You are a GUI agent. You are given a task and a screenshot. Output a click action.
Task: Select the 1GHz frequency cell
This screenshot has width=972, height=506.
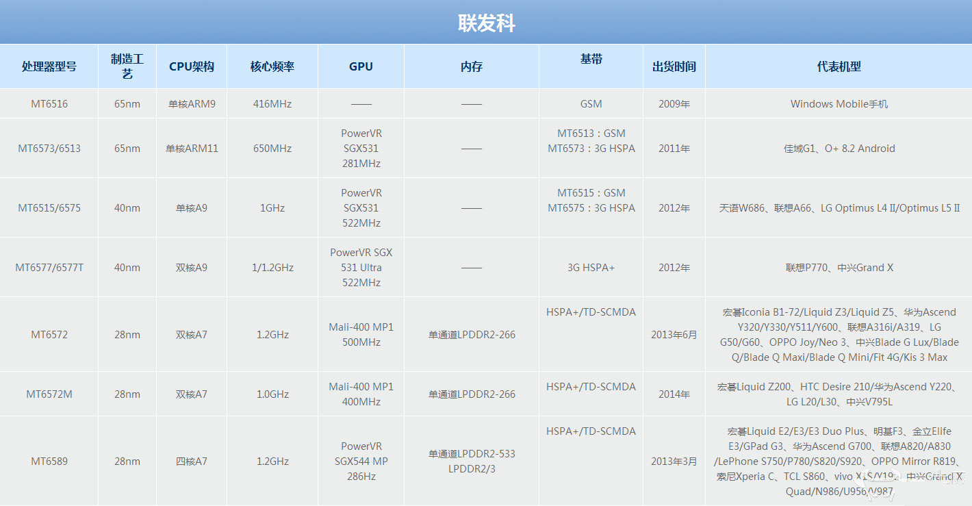click(x=272, y=208)
